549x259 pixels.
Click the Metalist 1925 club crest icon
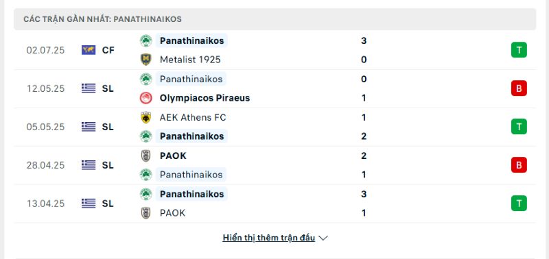(x=145, y=60)
